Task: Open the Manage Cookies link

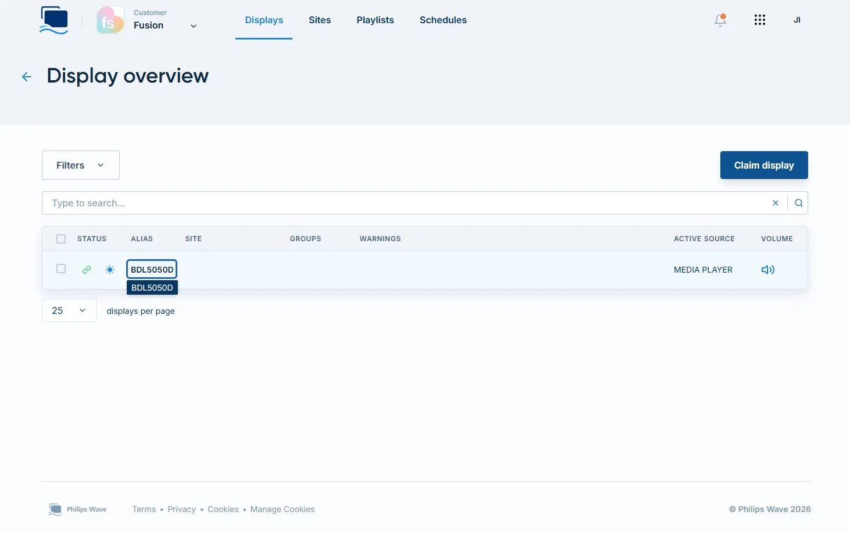Action: [283, 509]
